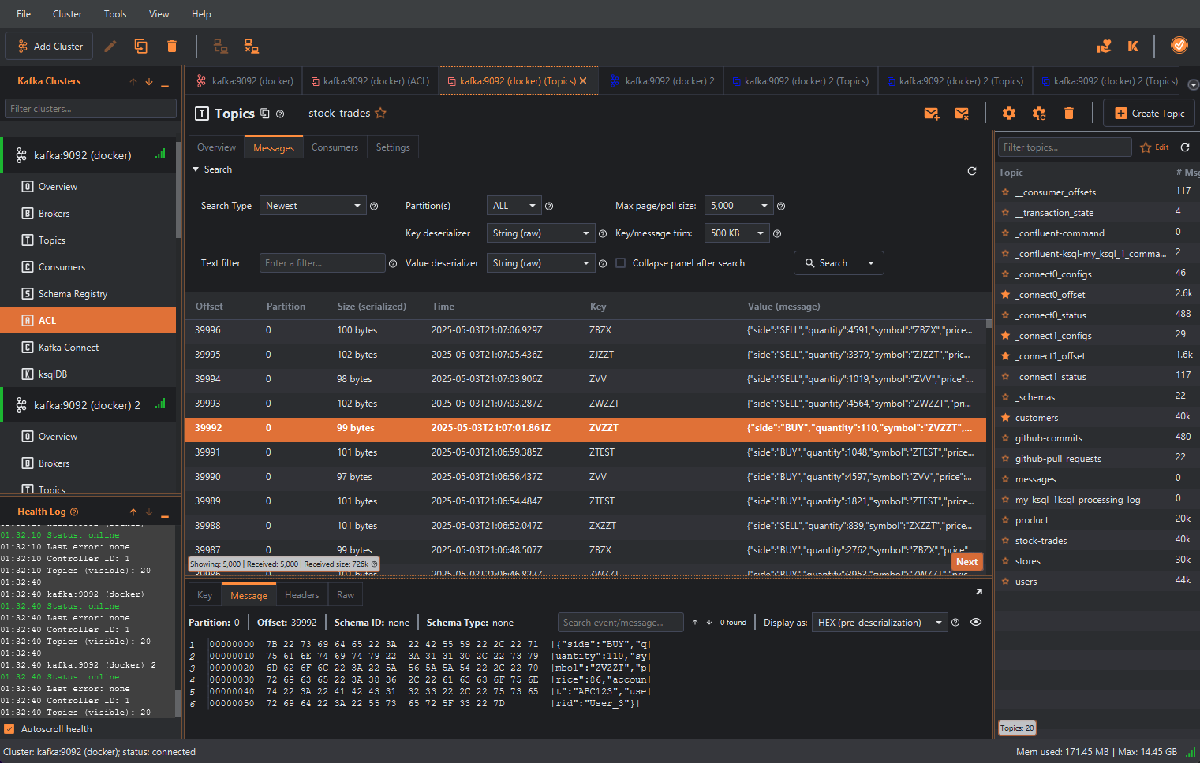Click the add message envelope-plus icon
The image size is (1200, 763).
pyautogui.click(x=932, y=114)
